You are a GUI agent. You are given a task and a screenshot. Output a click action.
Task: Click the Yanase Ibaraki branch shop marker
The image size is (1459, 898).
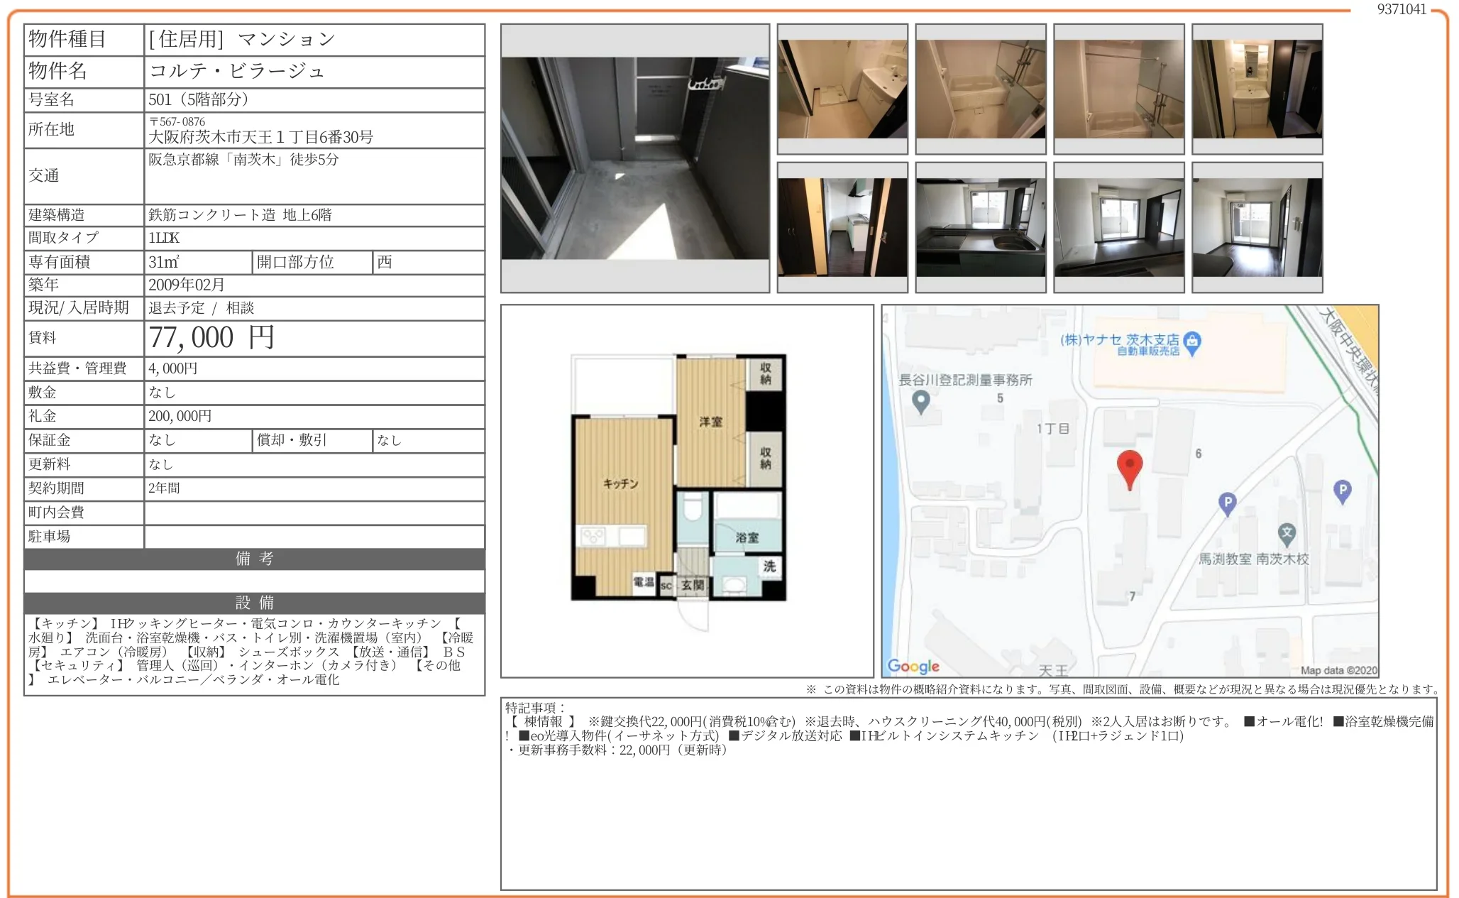click(1192, 343)
